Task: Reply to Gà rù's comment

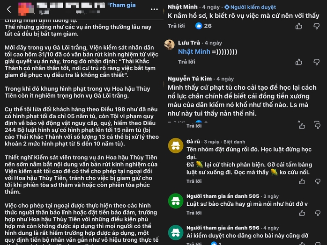Action: tap(194, 180)
